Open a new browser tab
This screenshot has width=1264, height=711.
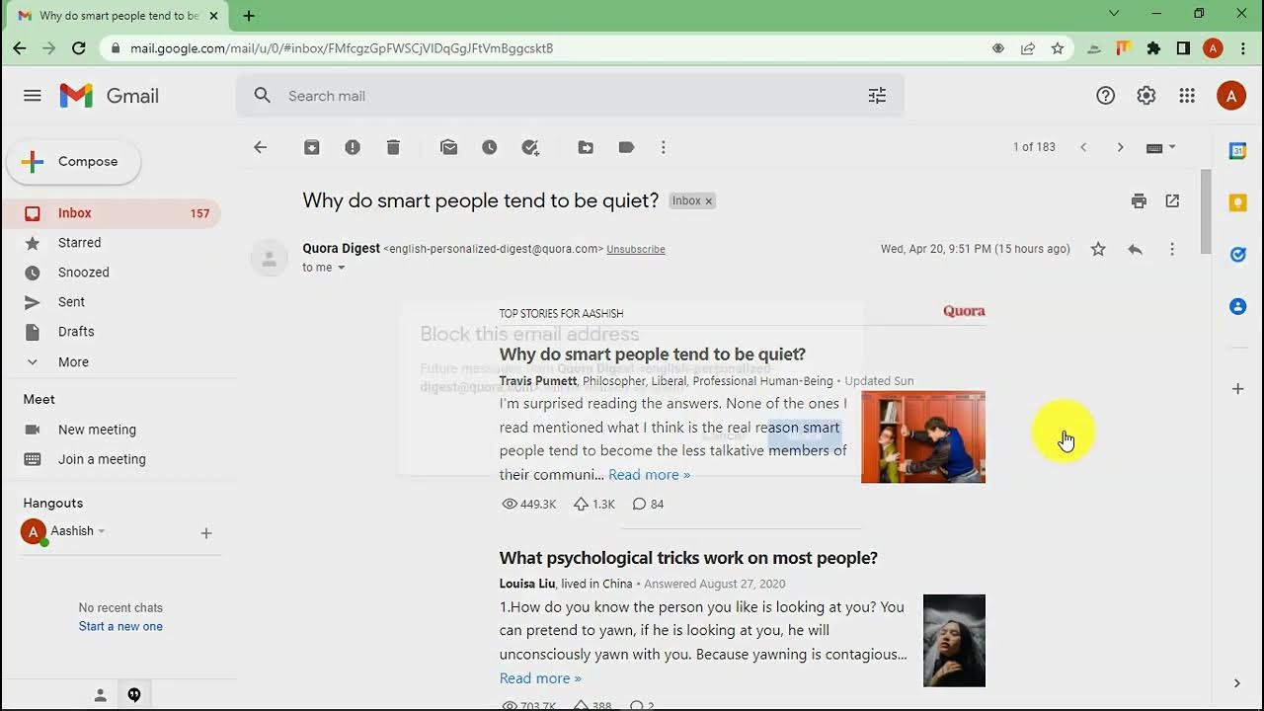(249, 15)
